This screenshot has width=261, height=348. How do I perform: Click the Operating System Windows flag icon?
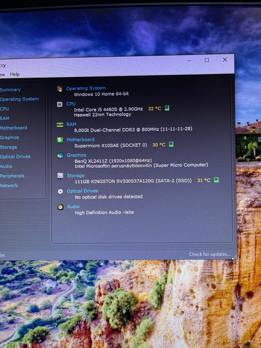tap(60, 89)
